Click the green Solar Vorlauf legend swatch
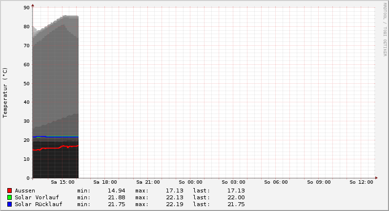Viewport: 389px width, 211px height. [9, 197]
